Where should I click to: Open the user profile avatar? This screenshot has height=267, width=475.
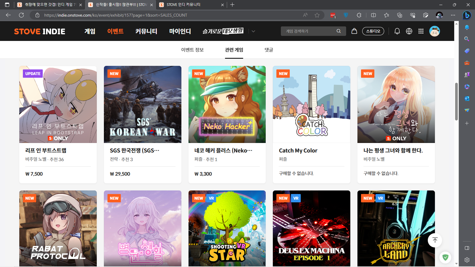point(434,31)
